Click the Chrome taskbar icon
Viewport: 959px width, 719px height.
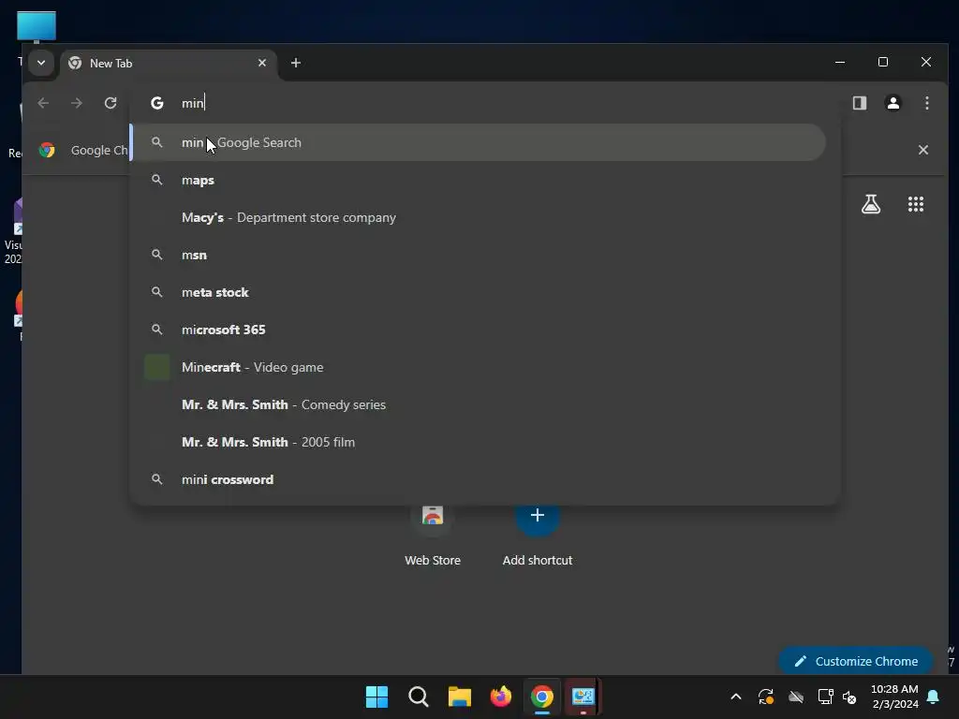point(542,697)
